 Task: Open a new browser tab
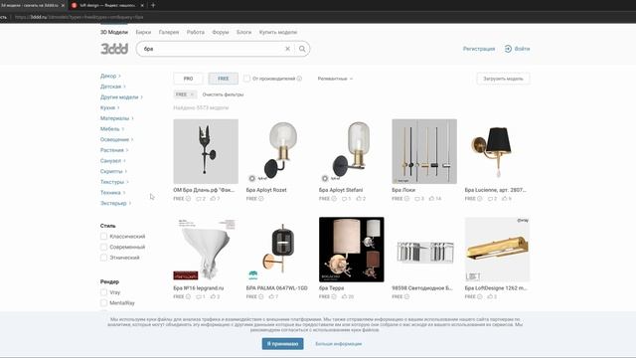153,5
